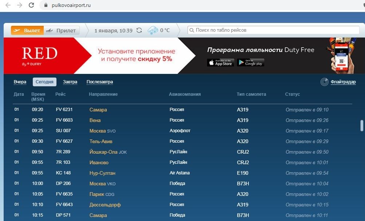365x221 pixels.
Task: Click the browser reload icon
Action: coord(31,5)
